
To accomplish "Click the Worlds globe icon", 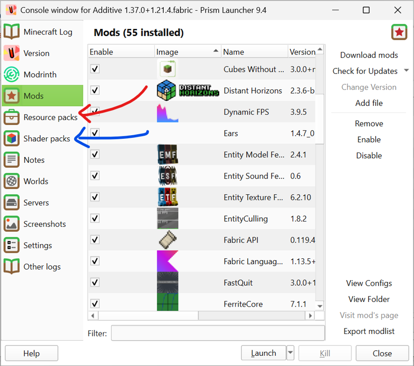I will (x=12, y=181).
